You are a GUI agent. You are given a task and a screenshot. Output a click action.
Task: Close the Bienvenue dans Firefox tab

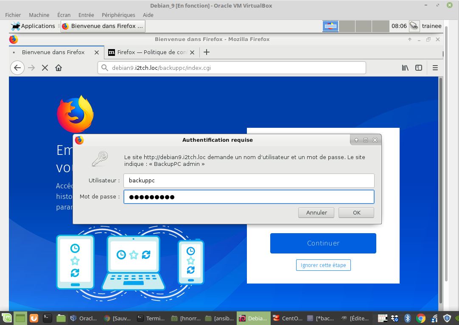[97, 52]
